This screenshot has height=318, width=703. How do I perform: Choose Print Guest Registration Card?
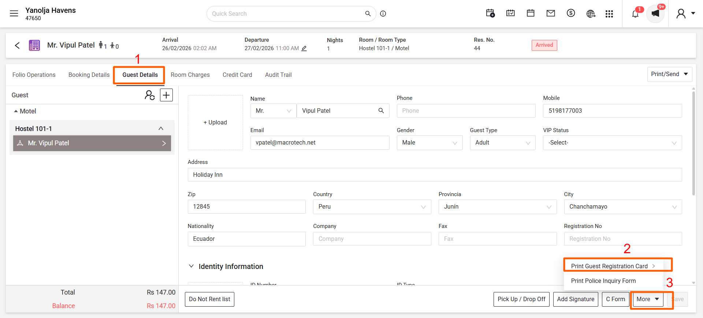614,266
